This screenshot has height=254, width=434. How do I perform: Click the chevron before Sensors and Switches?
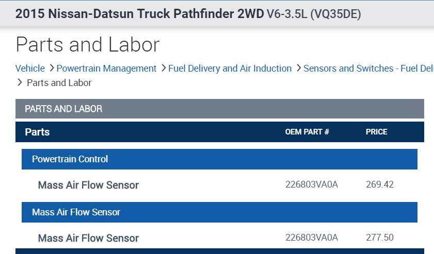[x=298, y=68]
